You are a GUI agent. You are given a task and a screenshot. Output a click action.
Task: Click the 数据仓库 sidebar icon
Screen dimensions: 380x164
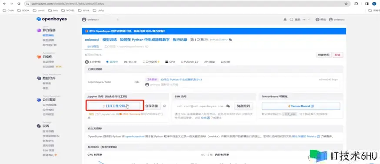[39, 78]
